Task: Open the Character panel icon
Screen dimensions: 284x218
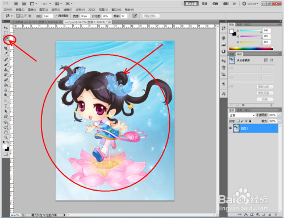Action: (x=224, y=94)
